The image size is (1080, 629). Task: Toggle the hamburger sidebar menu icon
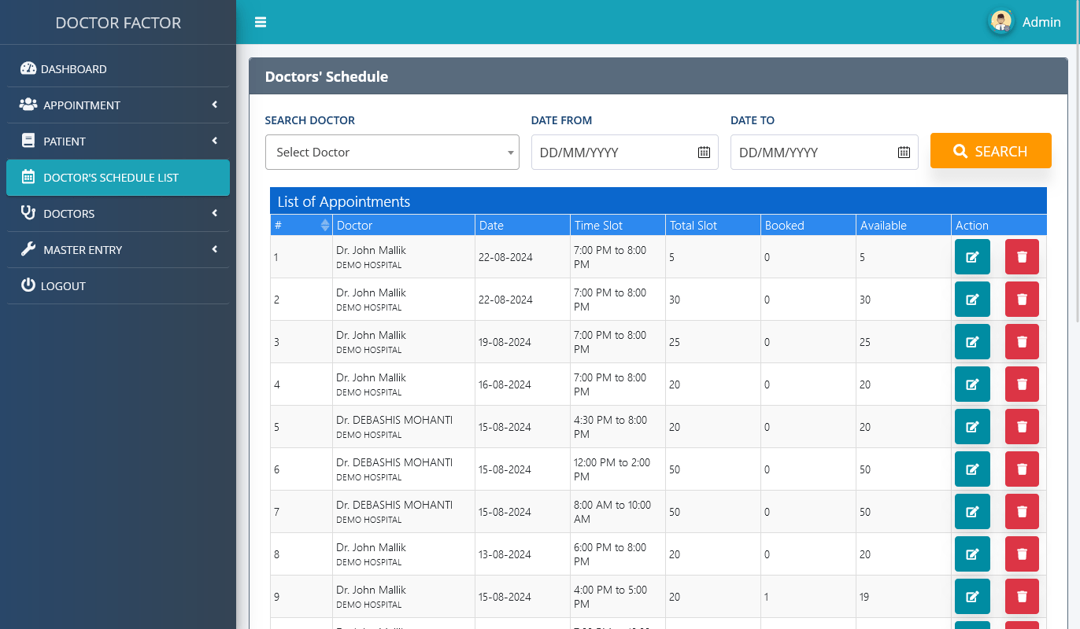[261, 22]
